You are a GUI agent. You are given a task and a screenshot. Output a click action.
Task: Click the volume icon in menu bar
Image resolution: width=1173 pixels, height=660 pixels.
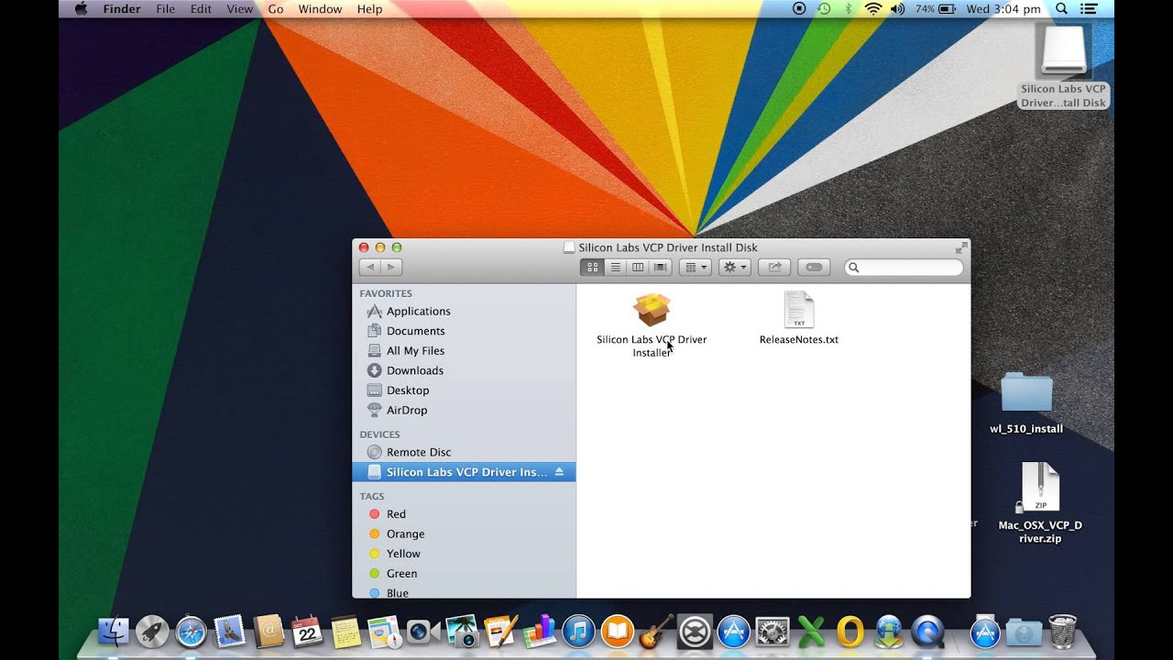[897, 9]
